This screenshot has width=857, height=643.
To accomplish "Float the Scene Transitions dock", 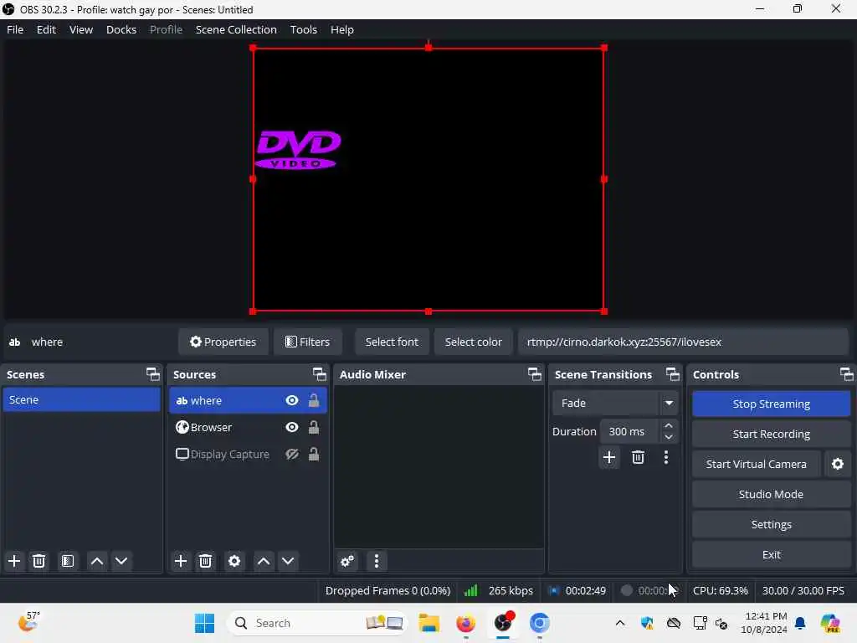I will [x=673, y=374].
